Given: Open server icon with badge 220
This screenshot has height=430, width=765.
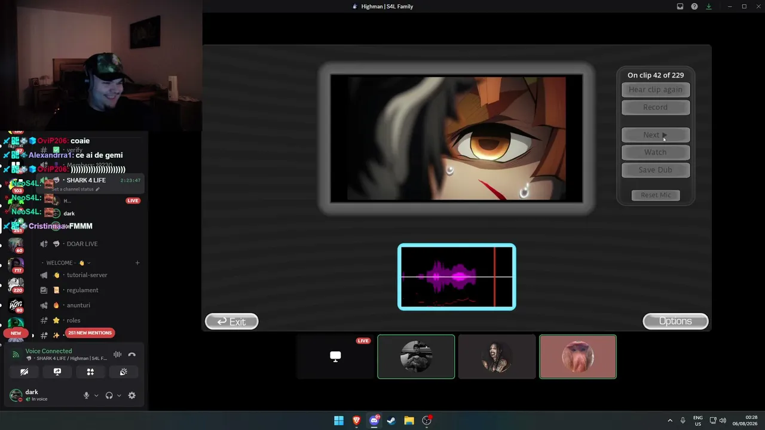Looking at the screenshot, I should (16, 285).
